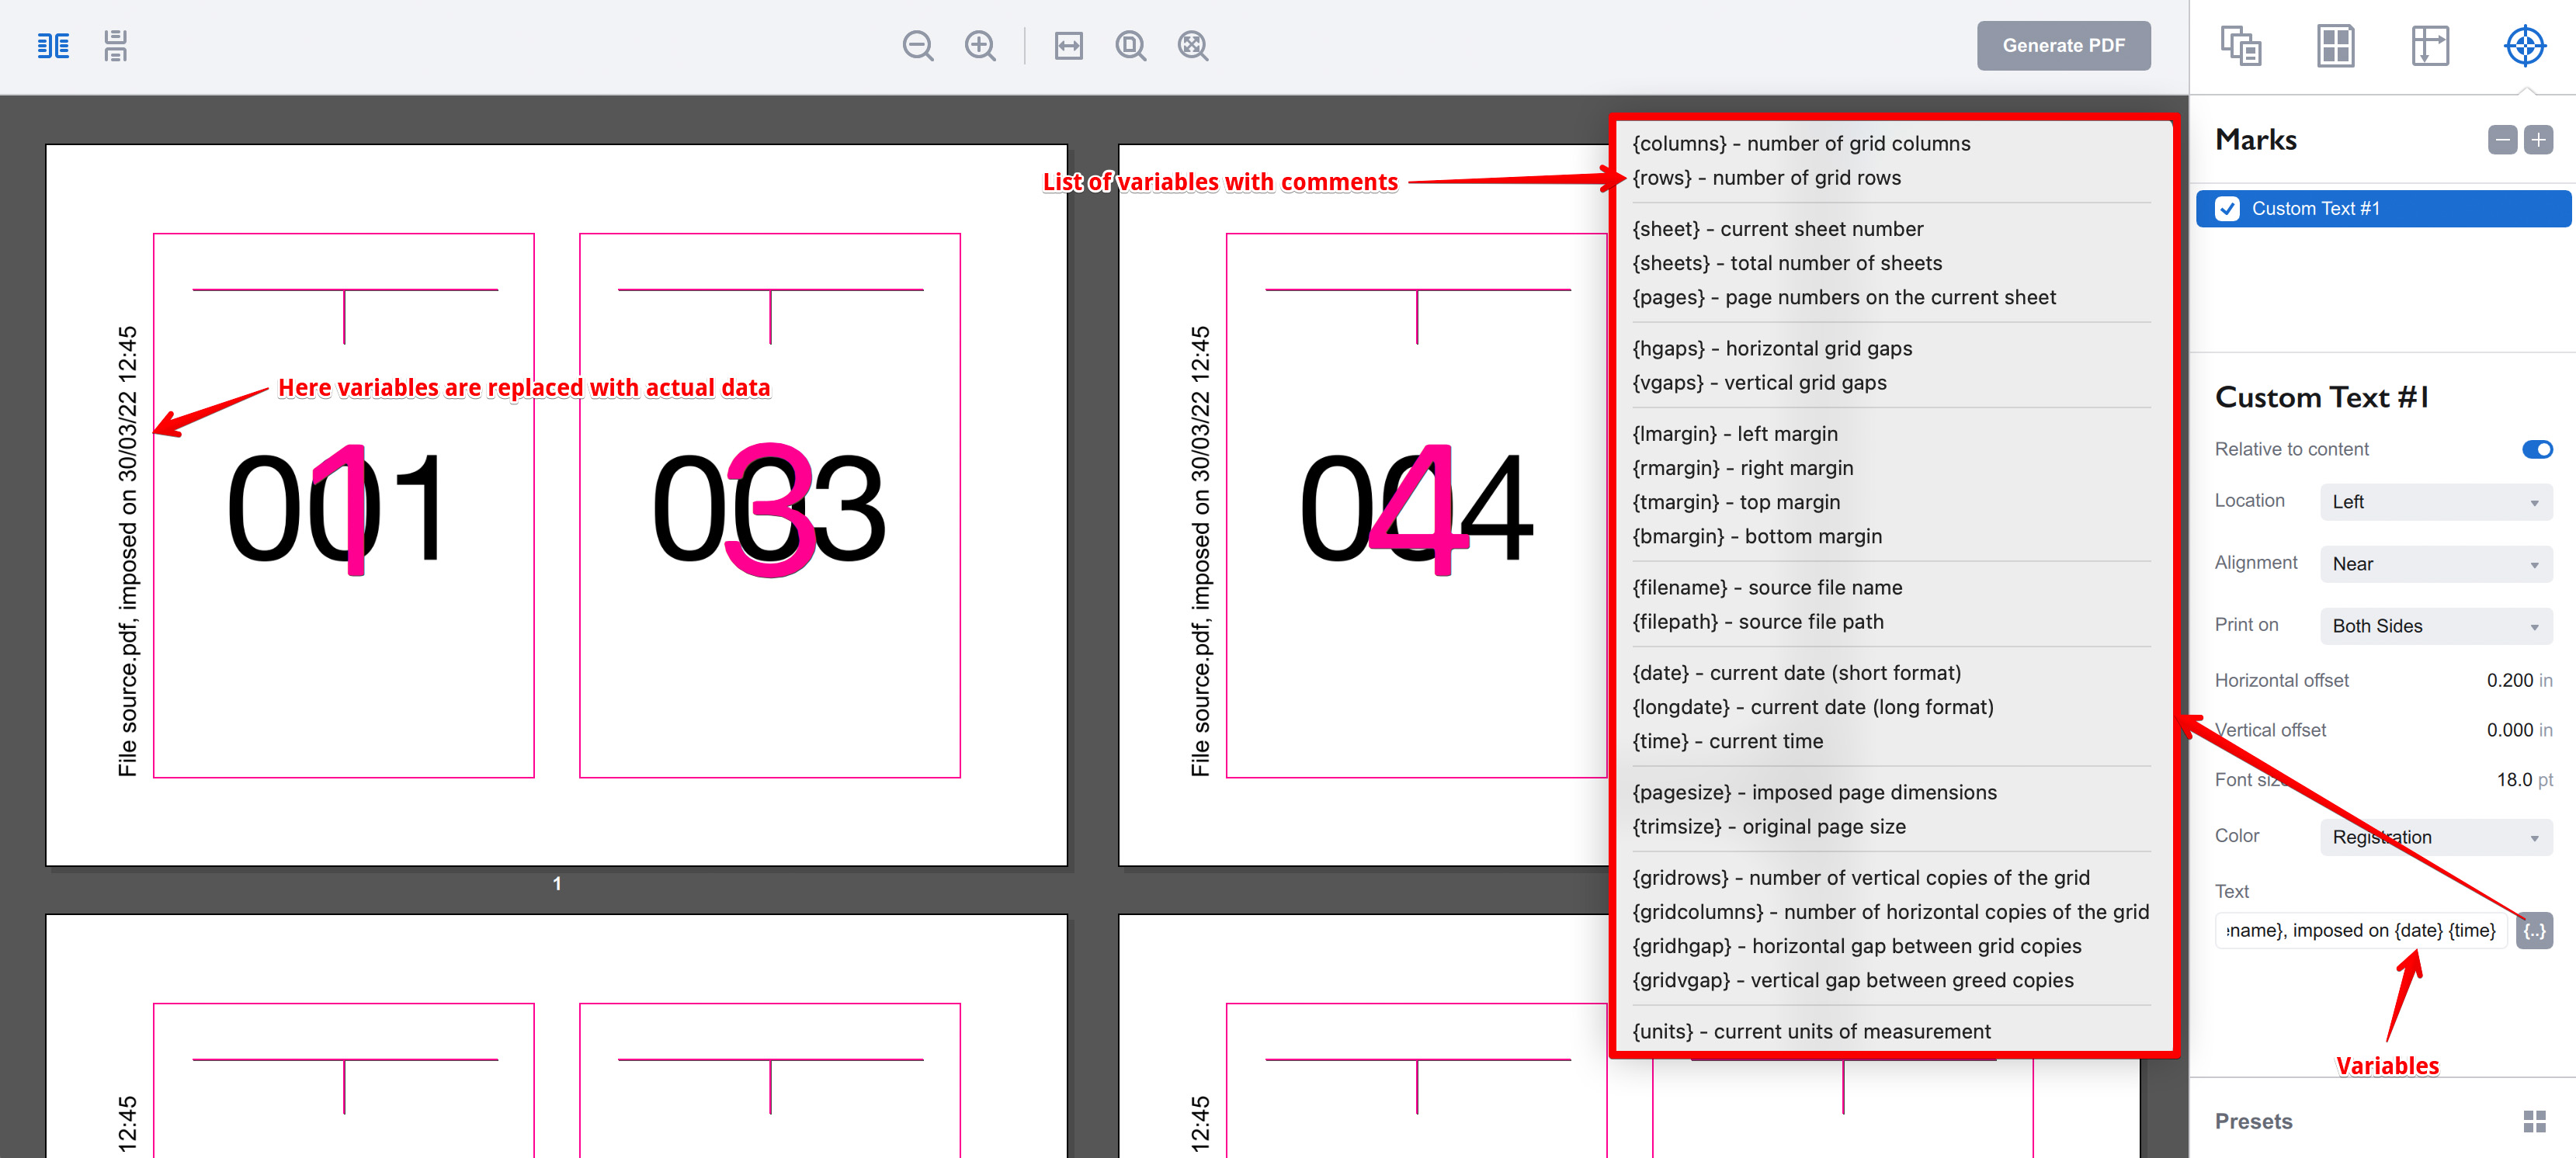
Task: Open the source documents panel icon
Action: (x=2243, y=46)
